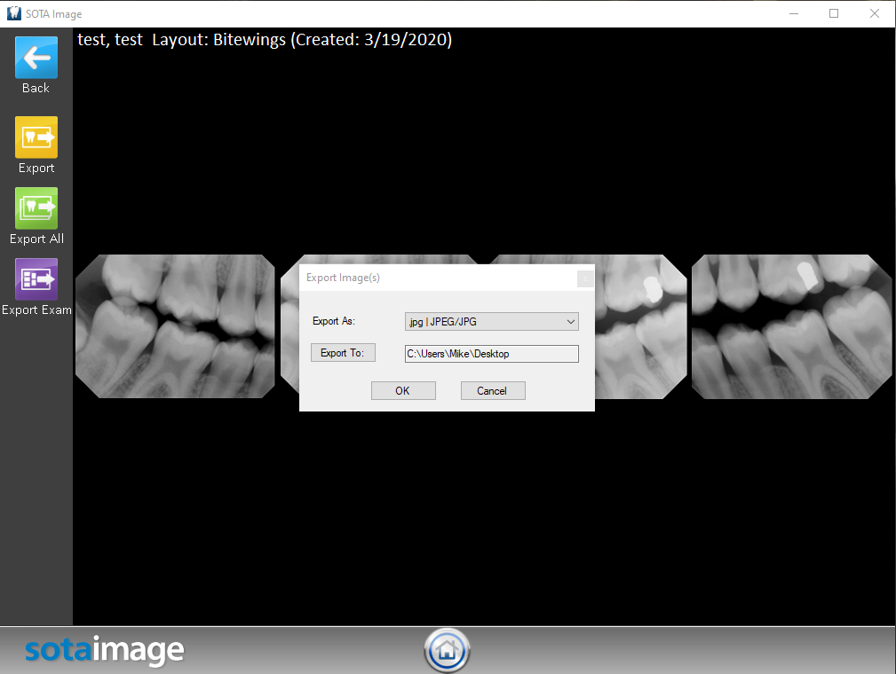
Task: Click the Export Image(s) dialog title bar
Action: (426, 278)
